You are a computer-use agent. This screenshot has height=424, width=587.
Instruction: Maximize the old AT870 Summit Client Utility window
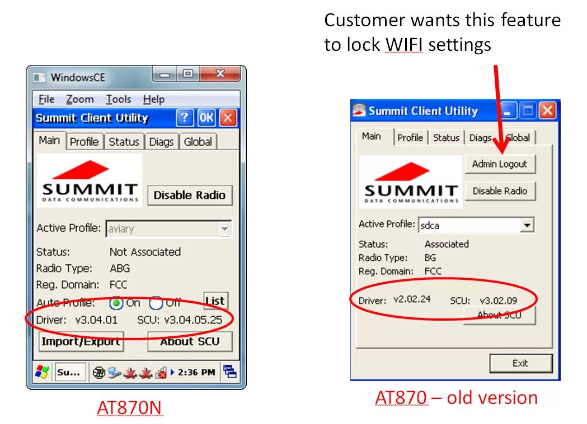[528, 111]
